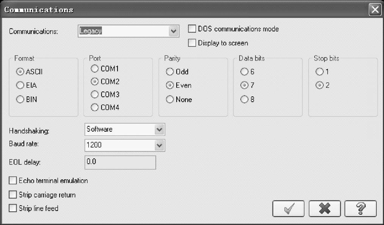The image size is (384, 225).
Task: Expand the Baud rate dropdown arrow
Action: pyautogui.click(x=160, y=145)
